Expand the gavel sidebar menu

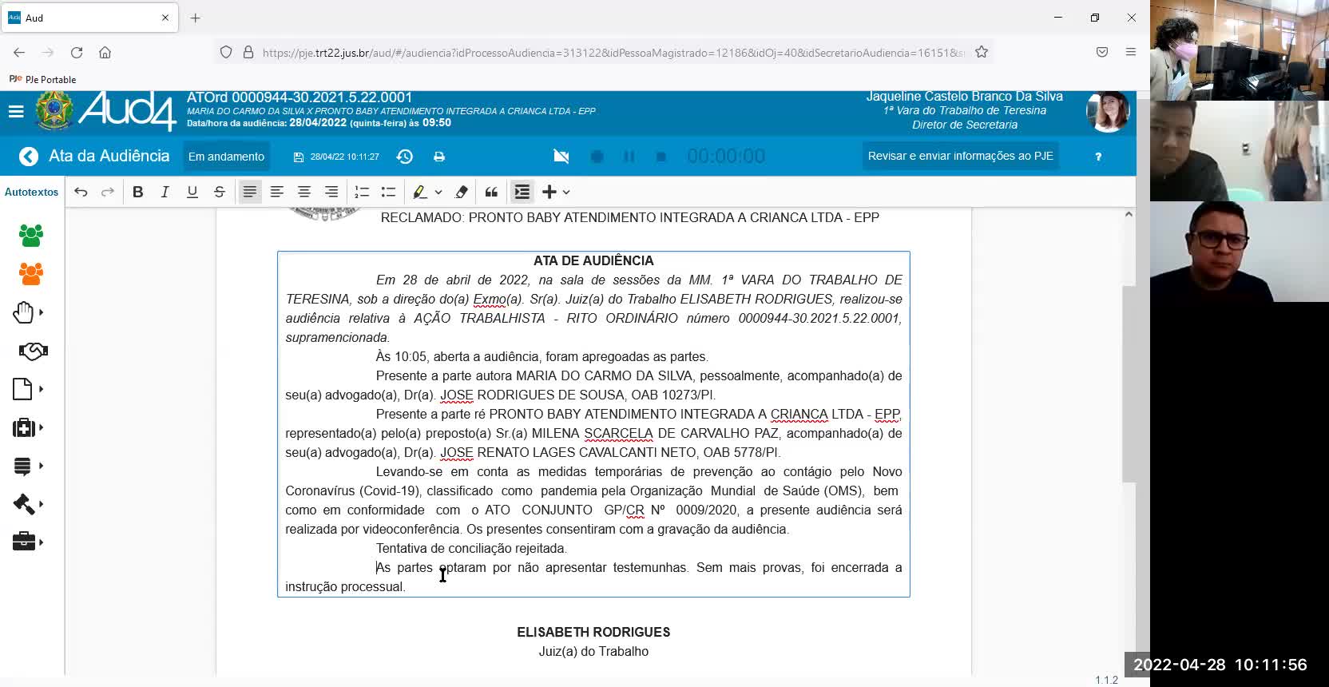coord(28,504)
